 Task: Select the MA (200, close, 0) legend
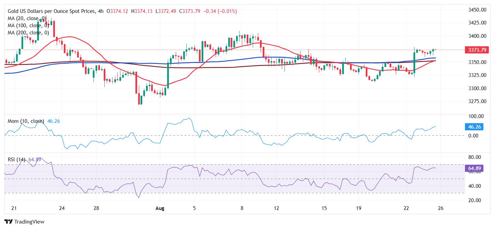28,33
